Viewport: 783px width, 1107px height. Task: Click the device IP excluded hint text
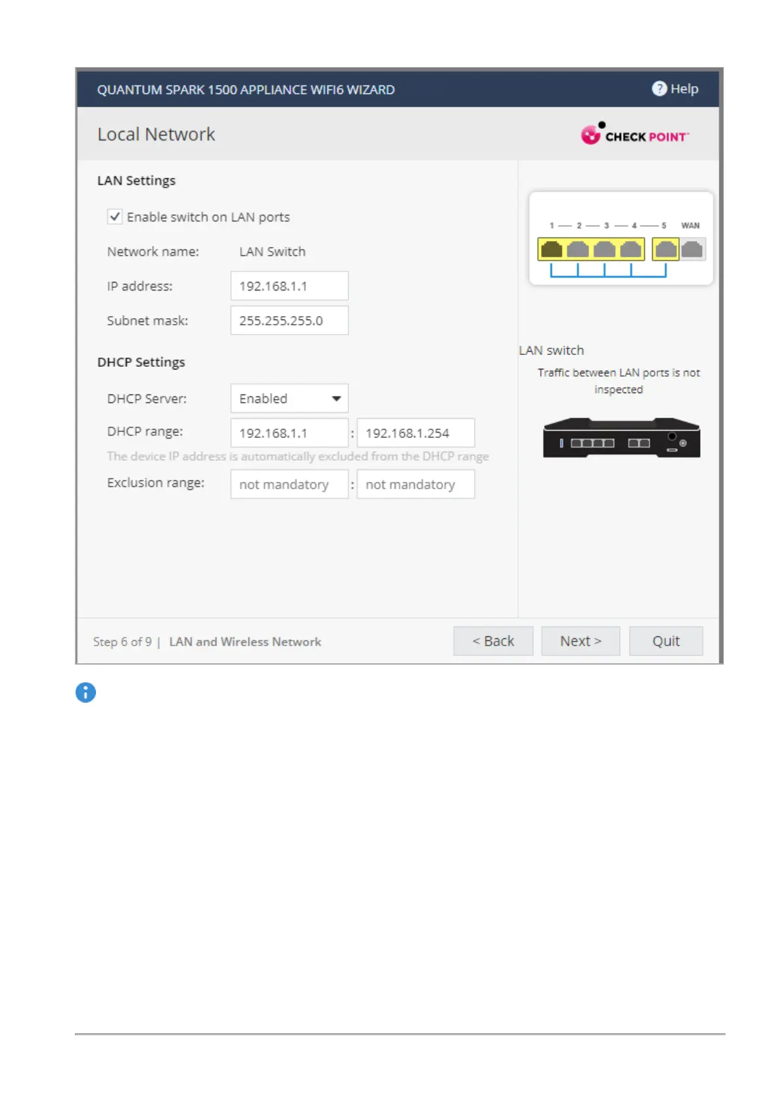298,456
